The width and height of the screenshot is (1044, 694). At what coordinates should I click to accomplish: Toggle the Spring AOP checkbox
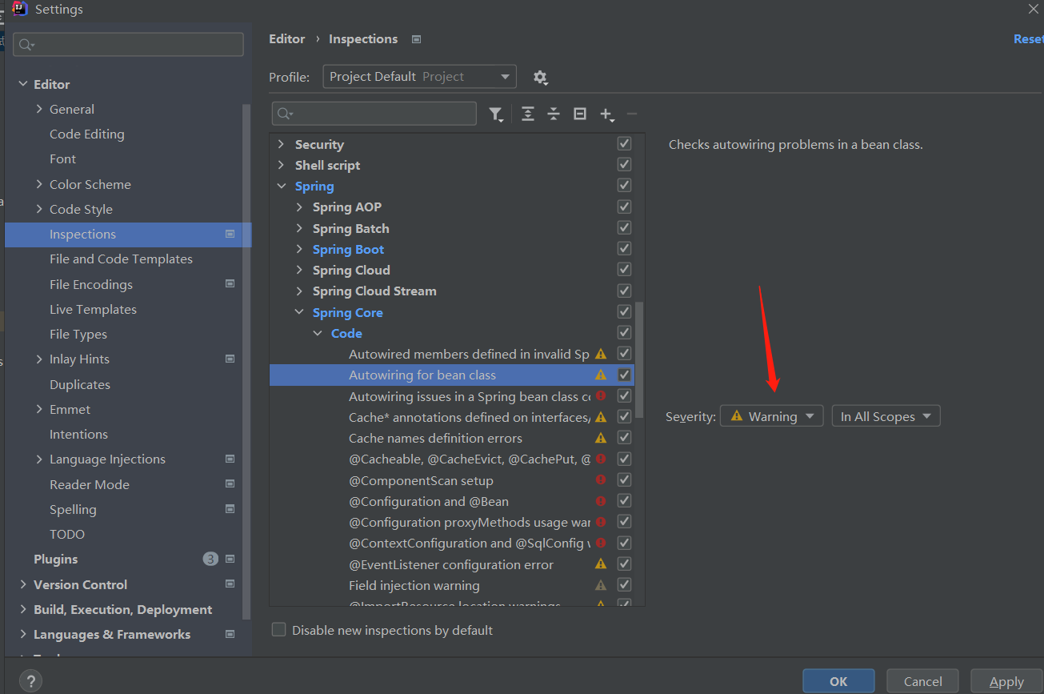pyautogui.click(x=625, y=207)
